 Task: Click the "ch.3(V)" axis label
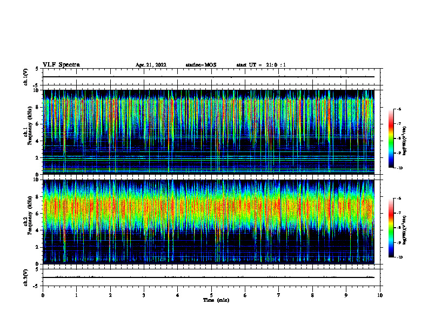coord(25,277)
